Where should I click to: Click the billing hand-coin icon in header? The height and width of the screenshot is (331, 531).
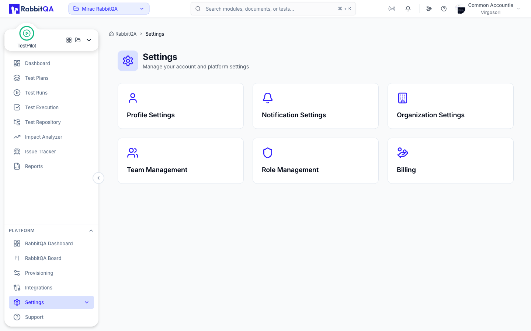coord(429,9)
